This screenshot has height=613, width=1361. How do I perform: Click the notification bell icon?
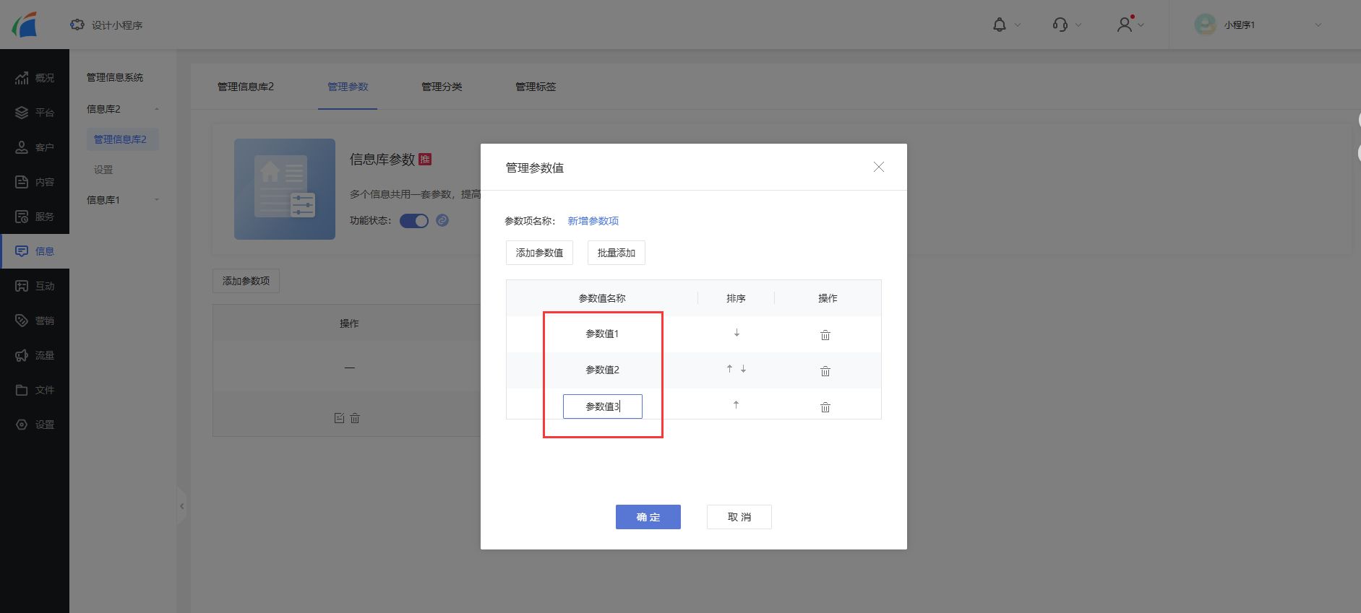tap(1000, 25)
